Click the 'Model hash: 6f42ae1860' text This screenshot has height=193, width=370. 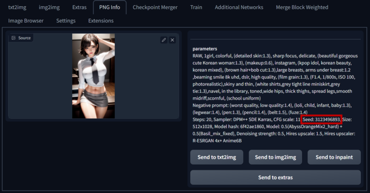[239, 127]
